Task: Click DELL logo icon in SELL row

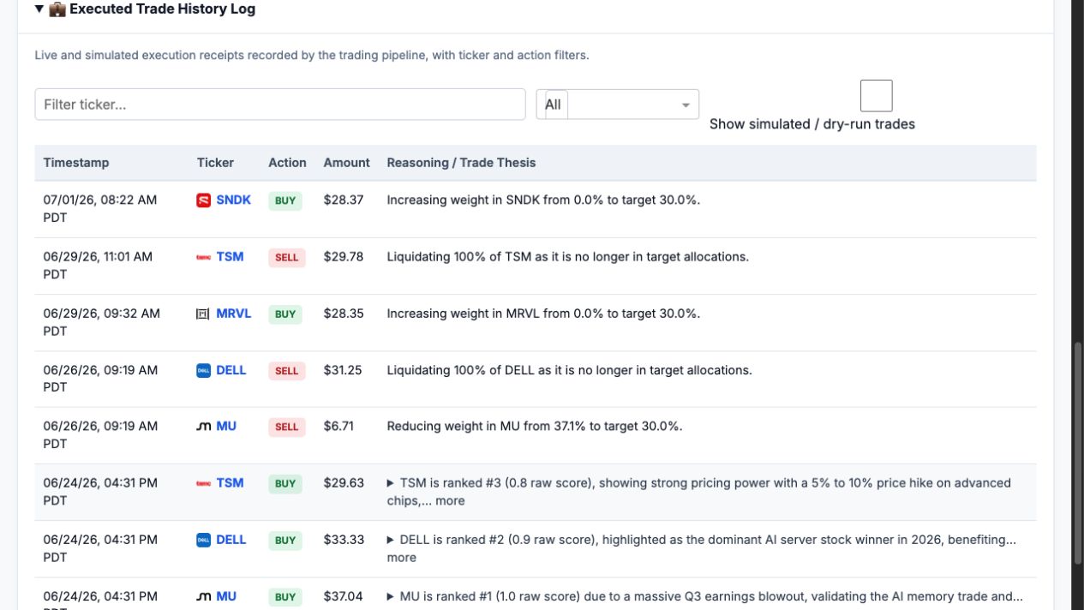Action: pos(203,370)
